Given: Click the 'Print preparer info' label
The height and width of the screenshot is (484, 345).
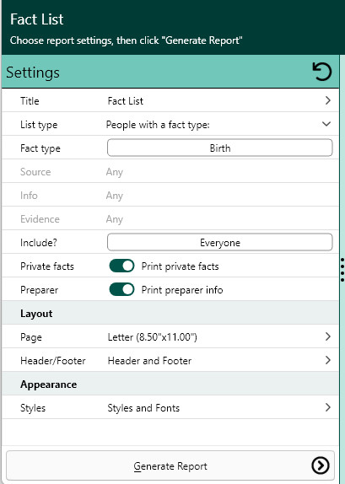Looking at the screenshot, I should 182,290.
